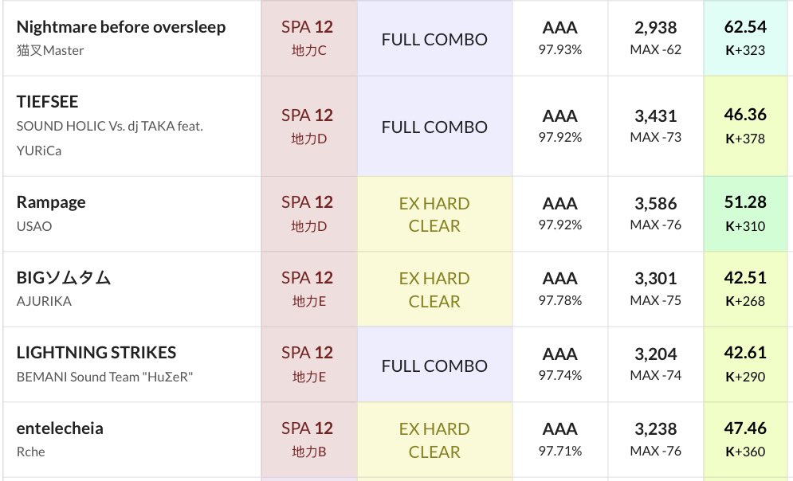Select the SPA 12 地力C difficulty cell
793x481 pixels.
point(308,38)
